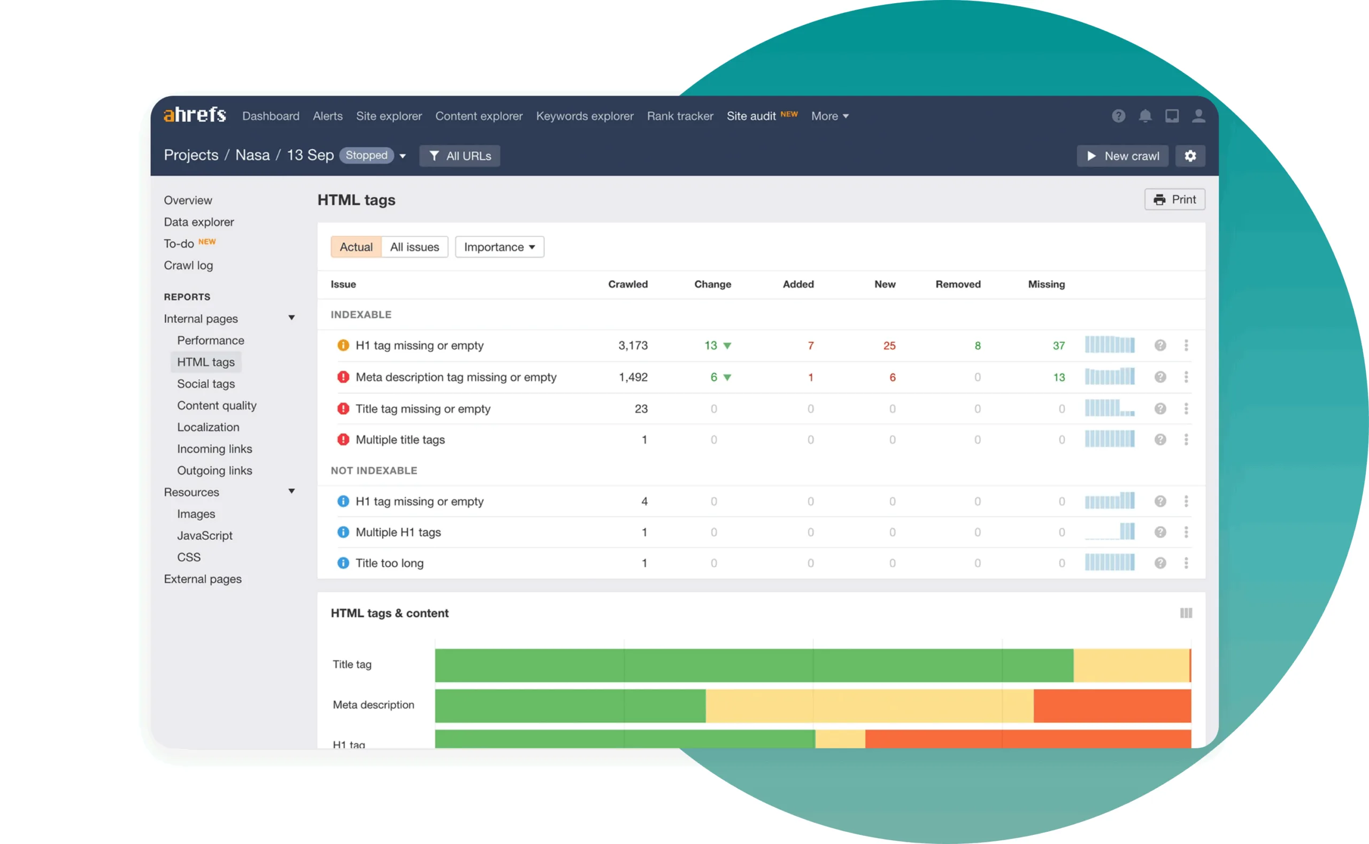The width and height of the screenshot is (1369, 844).
Task: Click the Print button
Action: coord(1175,199)
